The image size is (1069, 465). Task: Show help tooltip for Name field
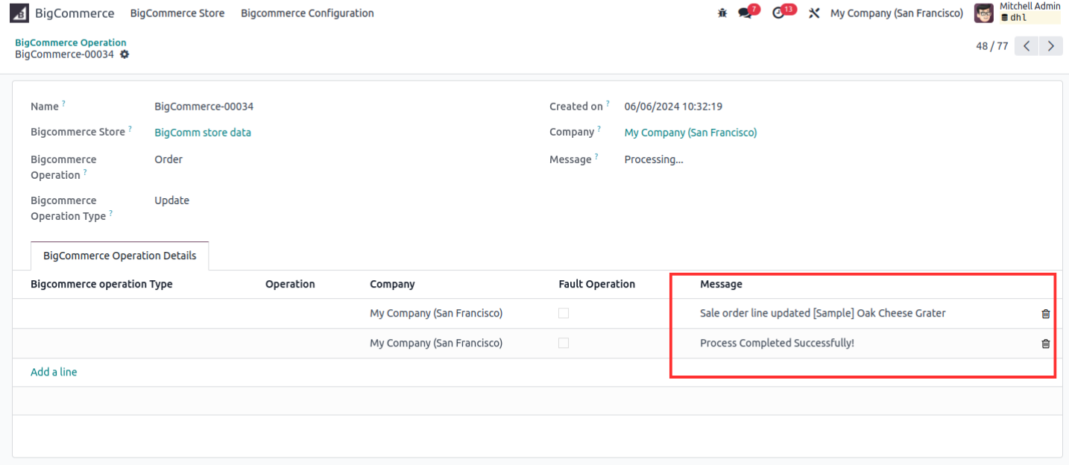click(63, 104)
